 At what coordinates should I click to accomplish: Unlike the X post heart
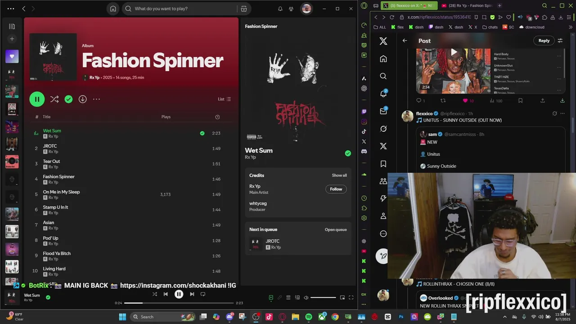tap(465, 101)
